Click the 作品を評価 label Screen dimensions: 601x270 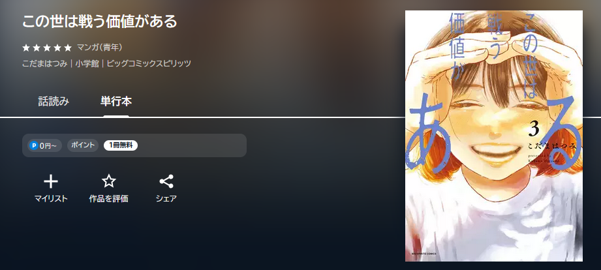109,199
